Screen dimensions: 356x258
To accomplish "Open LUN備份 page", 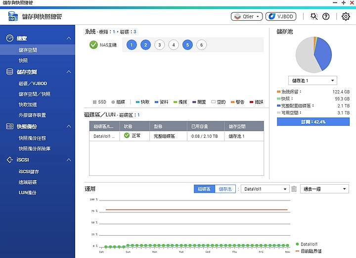I will click(x=28, y=193).
